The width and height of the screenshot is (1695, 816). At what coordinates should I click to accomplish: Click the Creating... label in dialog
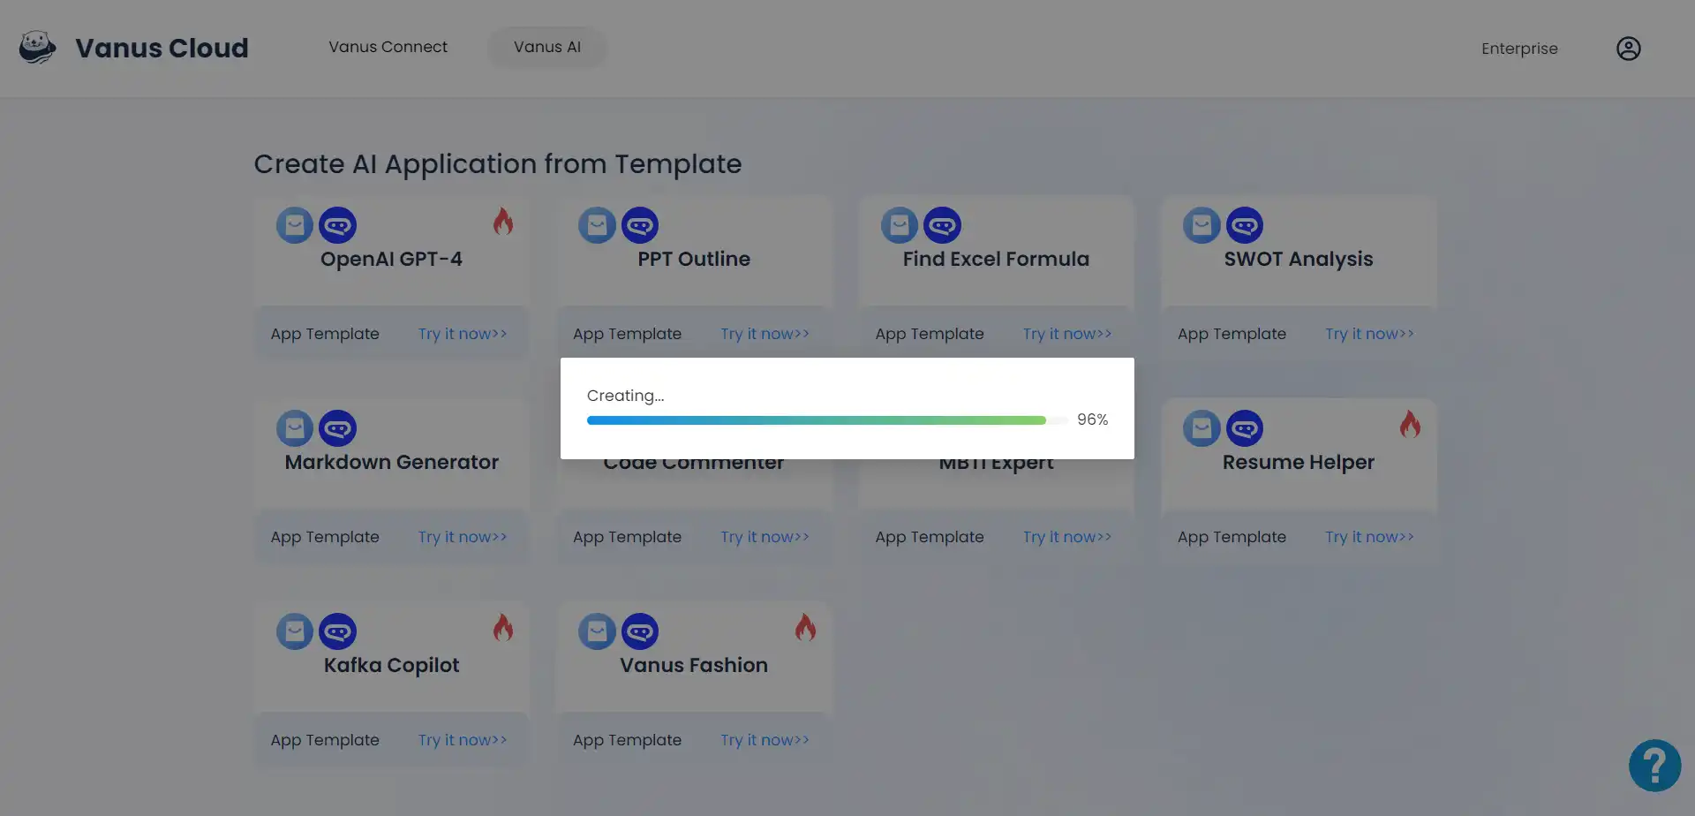625,396
